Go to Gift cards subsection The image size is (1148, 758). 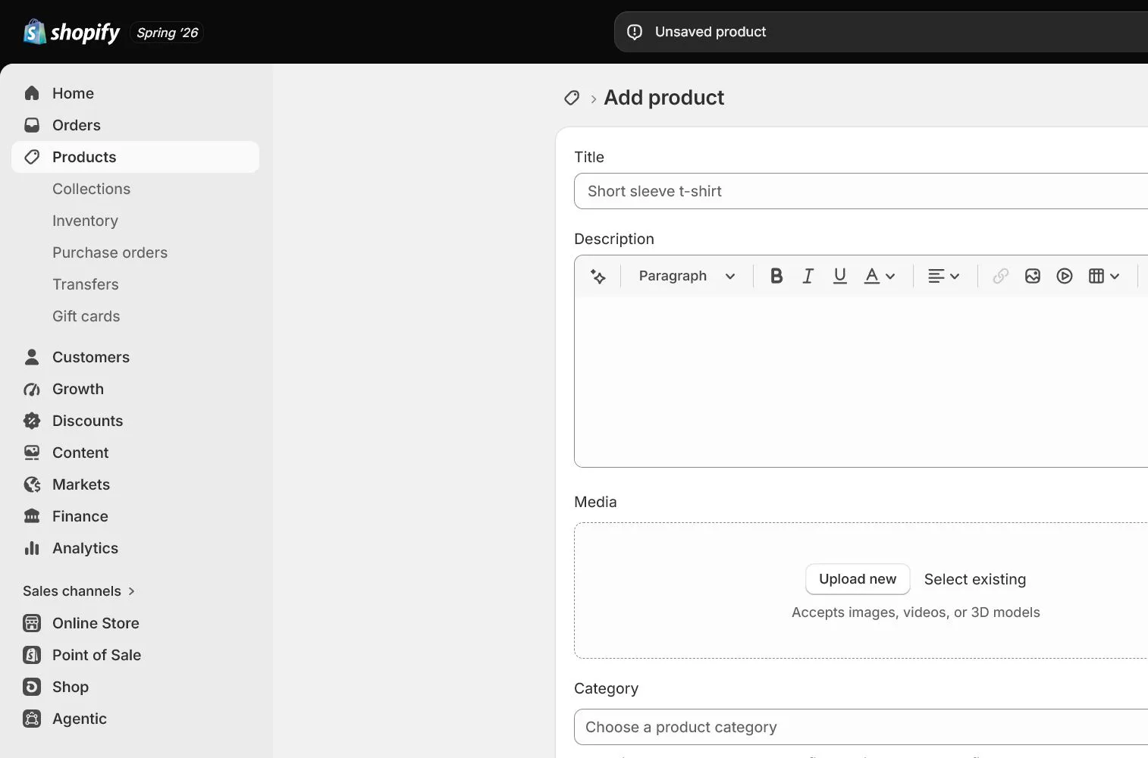86,316
